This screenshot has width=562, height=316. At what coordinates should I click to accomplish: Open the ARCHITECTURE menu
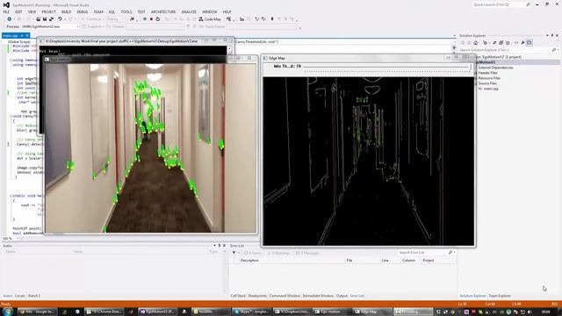[x=163, y=11]
